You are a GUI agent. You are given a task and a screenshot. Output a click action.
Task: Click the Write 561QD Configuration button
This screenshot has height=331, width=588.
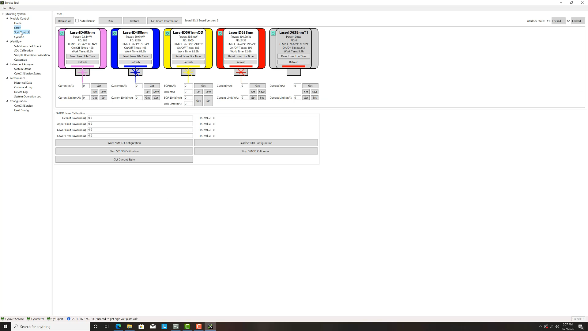click(x=124, y=143)
